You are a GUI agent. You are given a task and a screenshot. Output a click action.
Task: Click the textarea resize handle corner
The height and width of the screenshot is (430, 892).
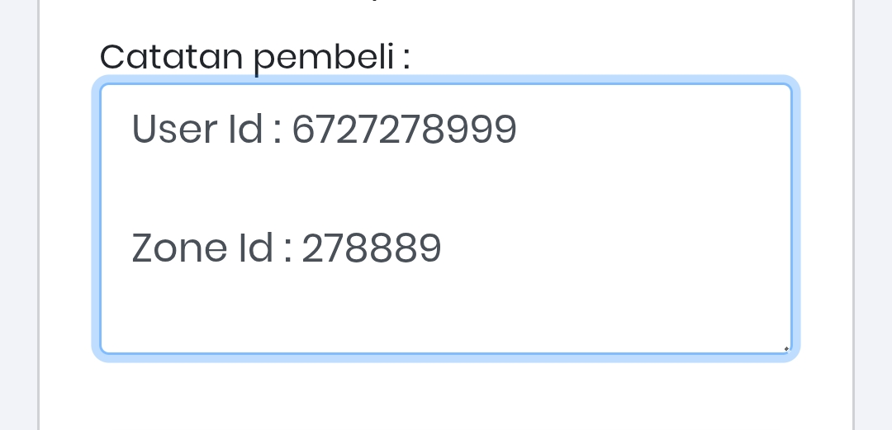point(785,349)
